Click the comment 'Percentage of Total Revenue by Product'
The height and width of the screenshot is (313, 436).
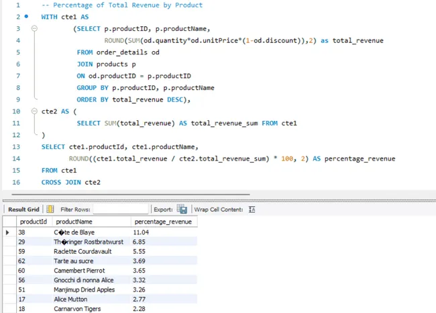click(127, 5)
